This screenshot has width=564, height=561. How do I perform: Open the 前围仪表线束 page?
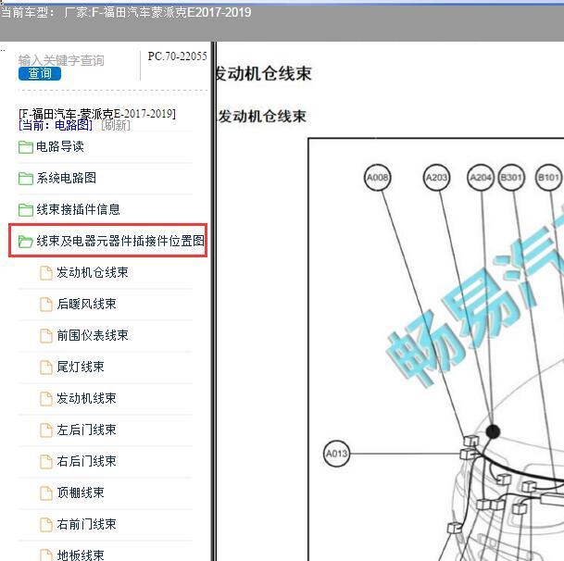[x=93, y=335]
